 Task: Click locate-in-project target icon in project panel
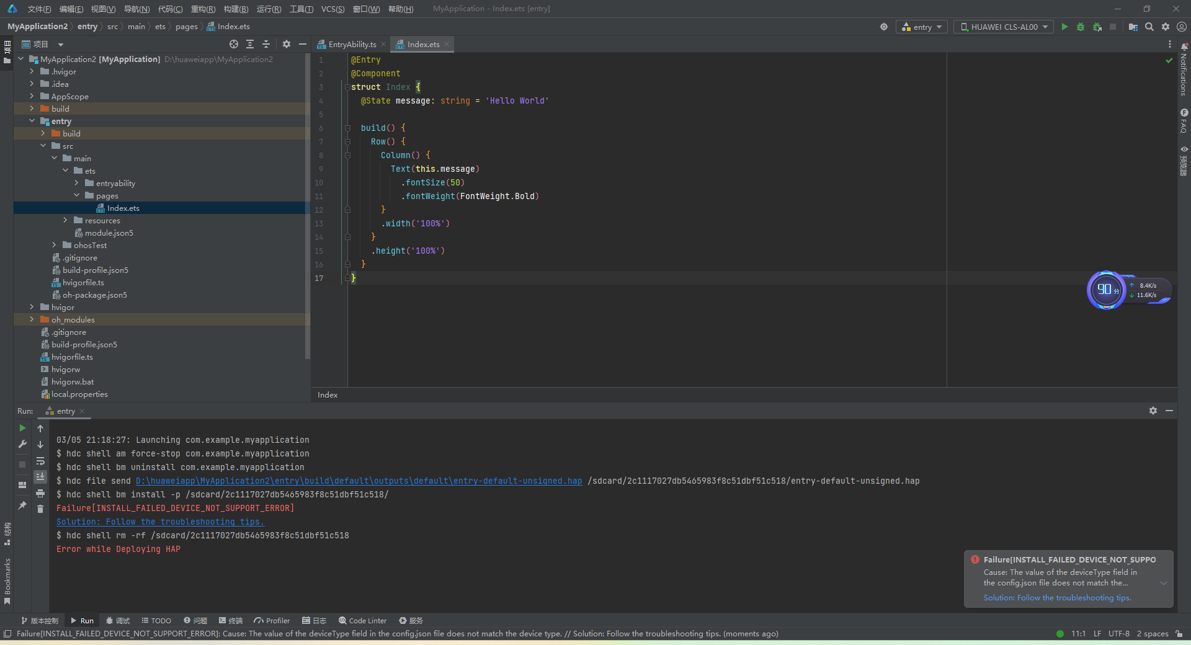point(234,44)
